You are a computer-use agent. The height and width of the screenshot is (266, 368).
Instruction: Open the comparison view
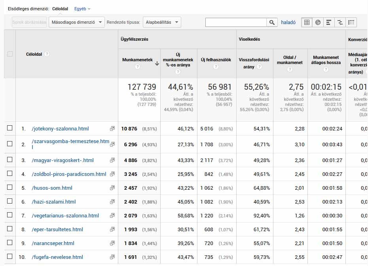click(x=340, y=22)
